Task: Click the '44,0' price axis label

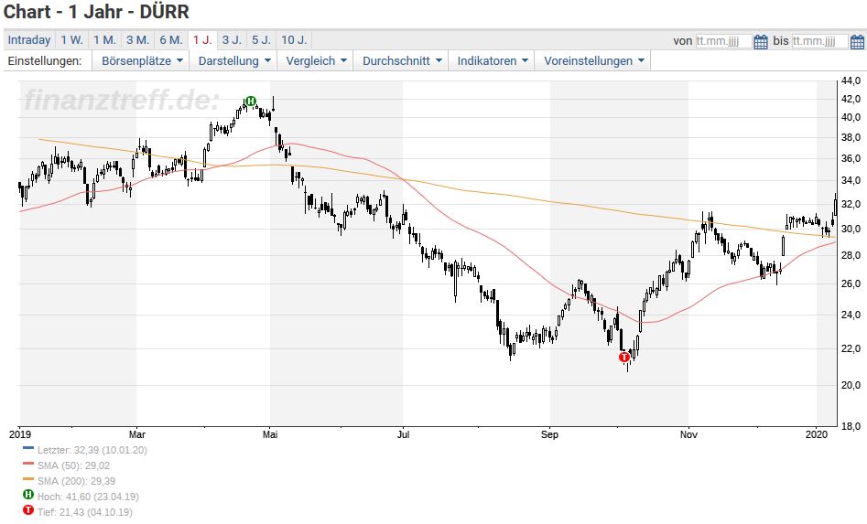Action: (851, 81)
